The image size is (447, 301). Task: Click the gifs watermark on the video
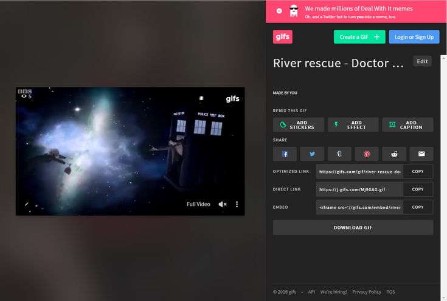(x=232, y=99)
